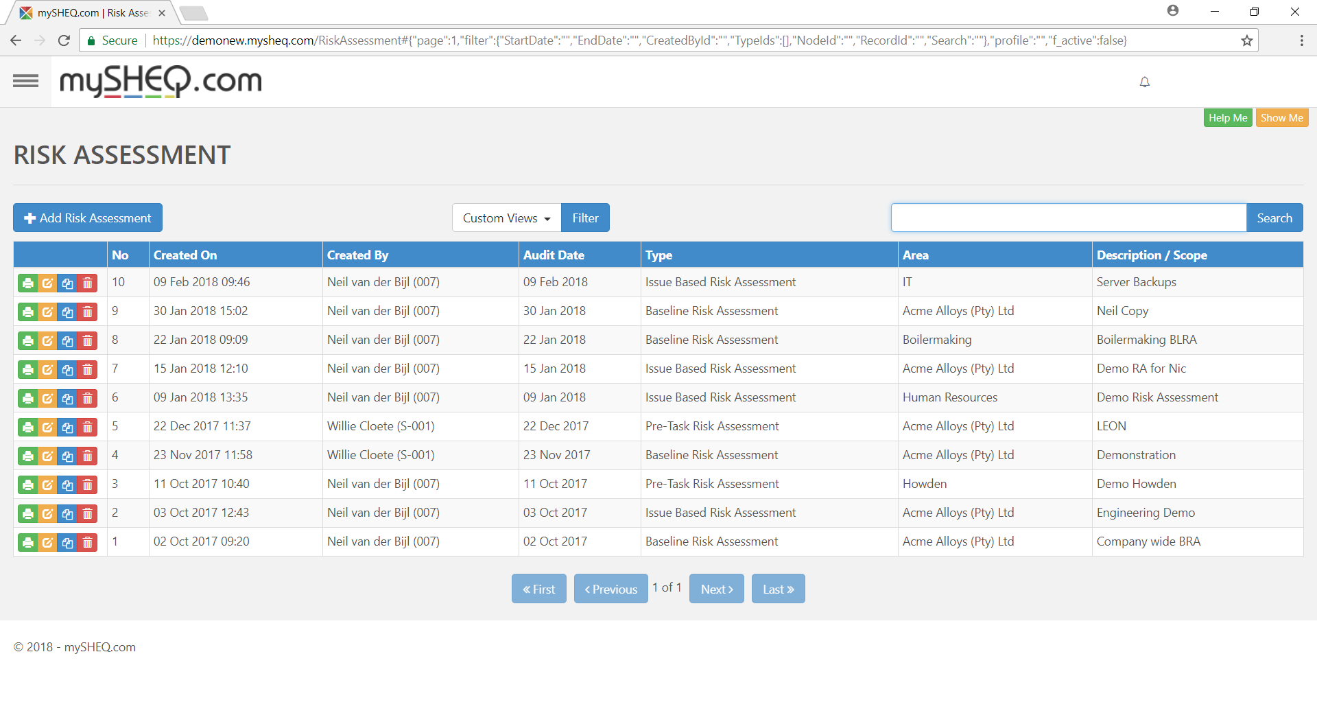The width and height of the screenshot is (1317, 711).
Task: Click the browser profile icon
Action: click(1174, 11)
